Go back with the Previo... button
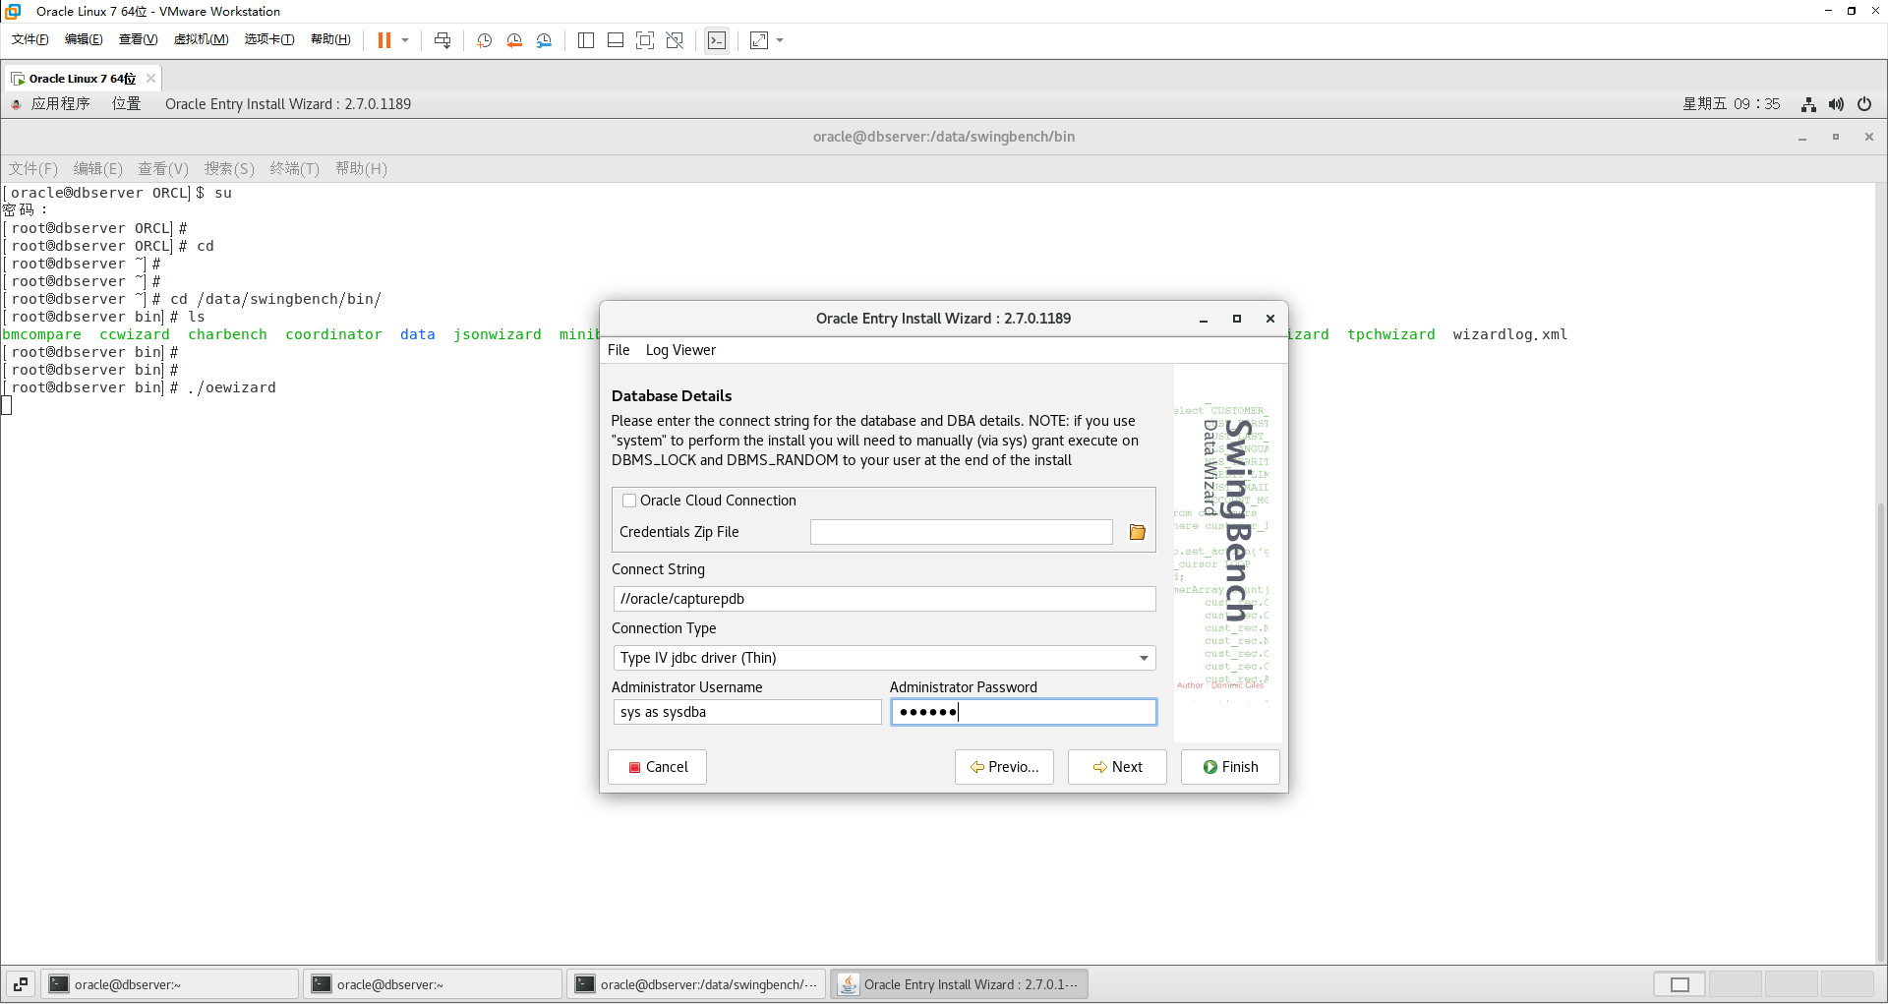Image resolution: width=1888 pixels, height=1004 pixels. click(x=1004, y=767)
